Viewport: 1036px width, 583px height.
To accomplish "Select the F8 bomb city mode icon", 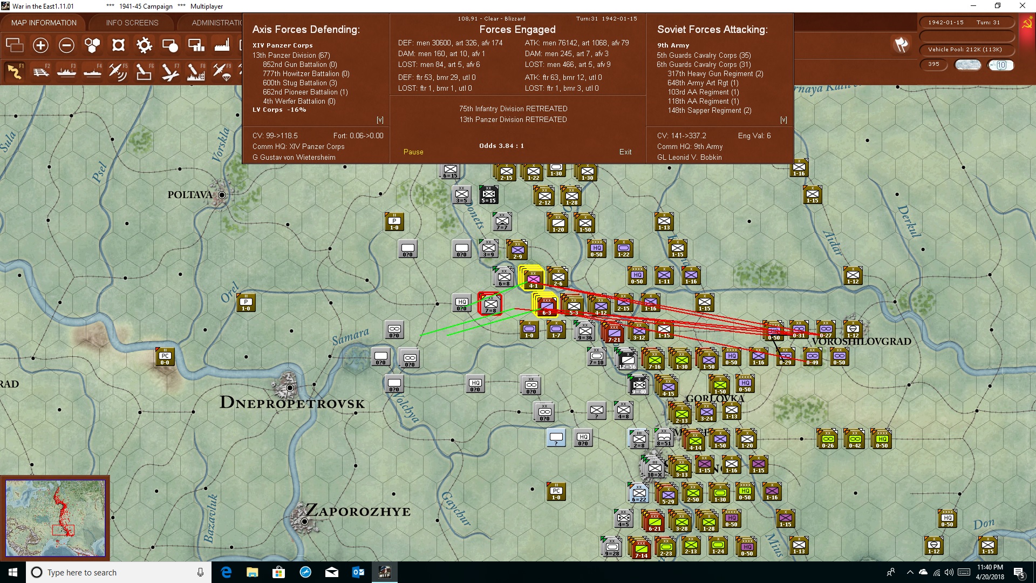I will [196, 71].
